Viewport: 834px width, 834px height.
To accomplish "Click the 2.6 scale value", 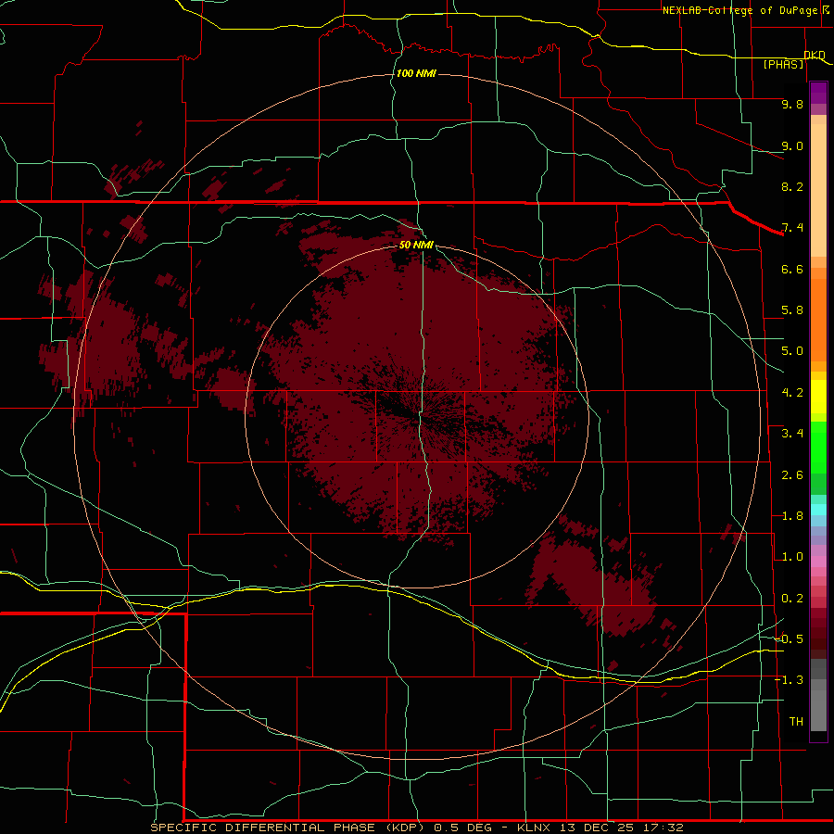I will coord(792,474).
